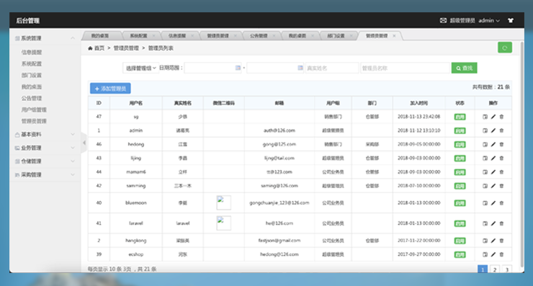The image size is (533, 286).
Task: Expand the 仓储管理 sidebar section
Action: (x=45, y=161)
